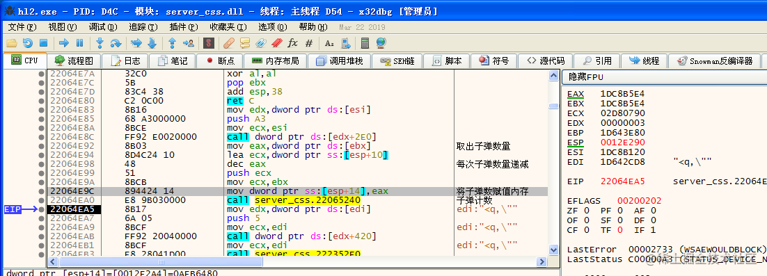Image resolution: width=767 pixels, height=276 pixels.
Task: Click the Functions fx icon
Action: click(292, 43)
